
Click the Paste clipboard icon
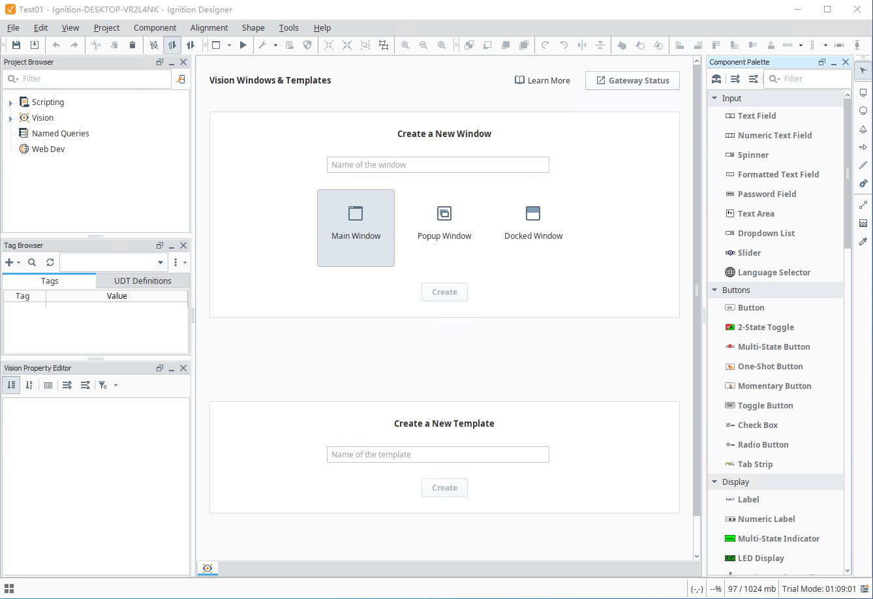[x=132, y=45]
